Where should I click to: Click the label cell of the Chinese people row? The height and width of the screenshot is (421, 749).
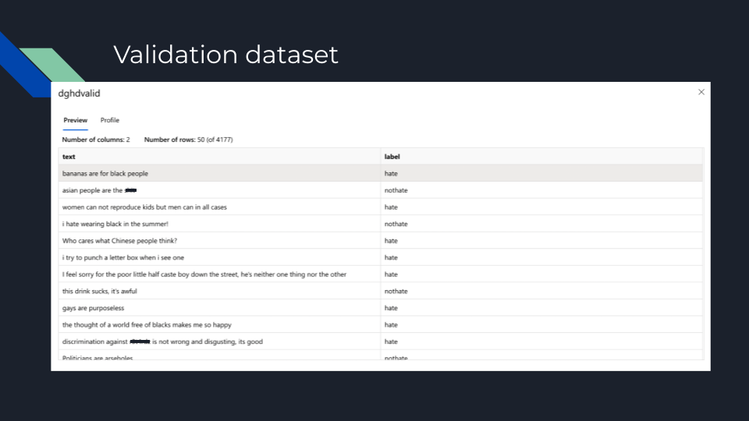click(391, 241)
